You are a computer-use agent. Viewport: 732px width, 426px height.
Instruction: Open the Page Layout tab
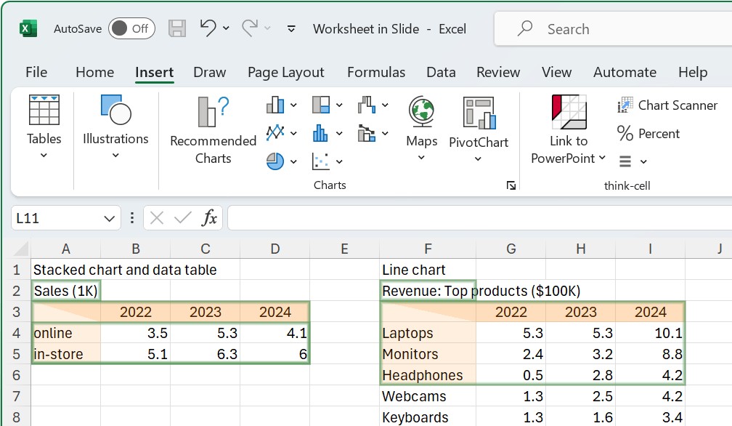(285, 73)
